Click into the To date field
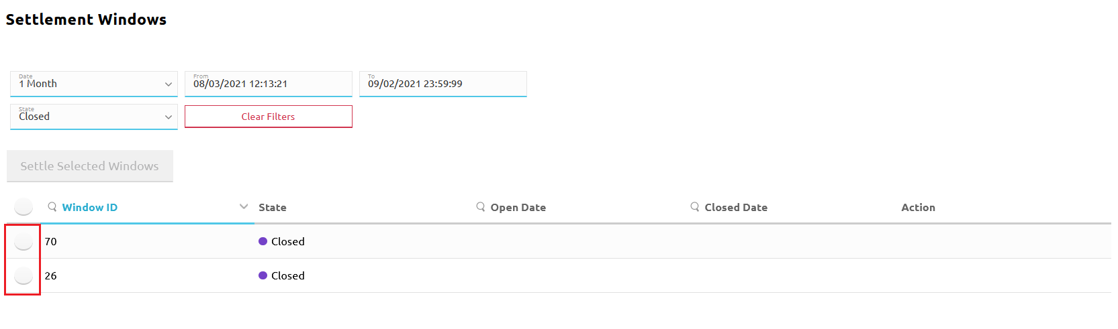 443,84
